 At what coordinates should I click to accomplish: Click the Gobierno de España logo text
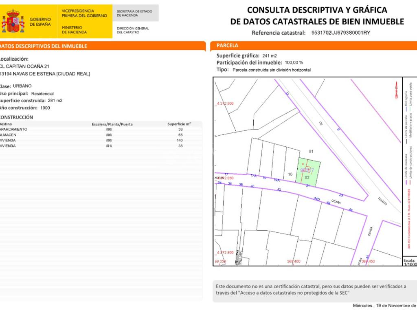(x=40, y=22)
